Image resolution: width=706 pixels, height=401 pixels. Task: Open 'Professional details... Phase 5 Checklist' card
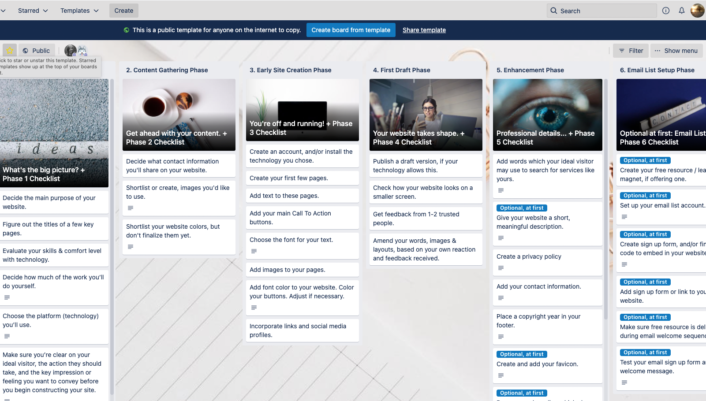coord(547,115)
